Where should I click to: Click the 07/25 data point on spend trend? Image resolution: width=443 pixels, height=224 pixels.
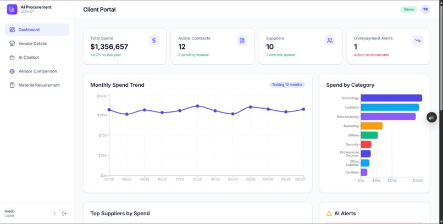tap(109, 110)
